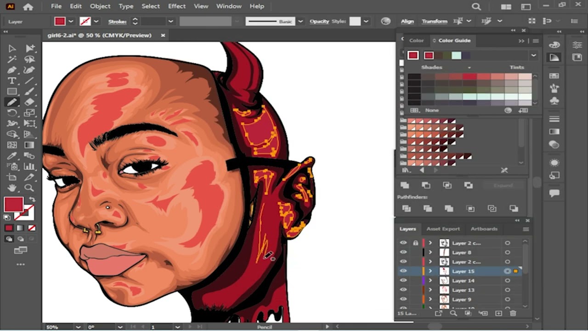
Task: Set red base color swatch in Color Guide
Action: point(413,55)
